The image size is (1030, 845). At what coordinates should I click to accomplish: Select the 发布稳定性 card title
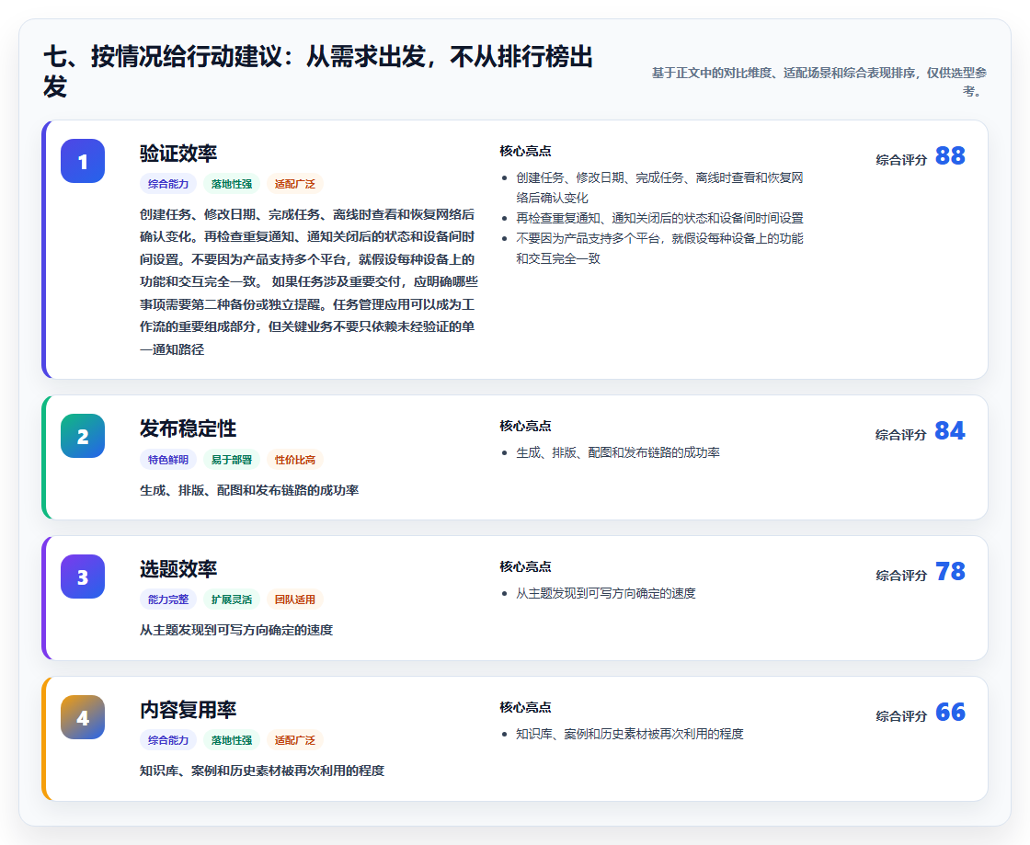[188, 428]
